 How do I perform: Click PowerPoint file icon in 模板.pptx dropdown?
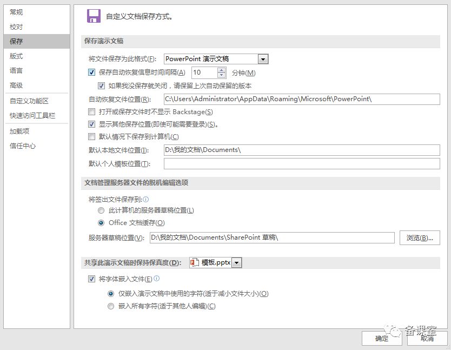pos(195,262)
